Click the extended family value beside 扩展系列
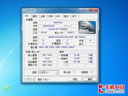 [x=43, y=44]
